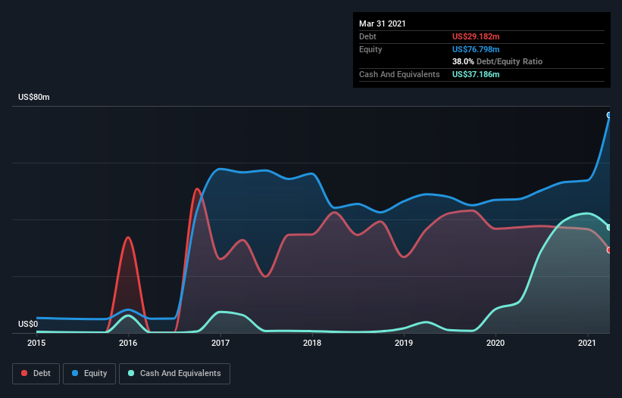Click the 2021 x-axis label
Viewport: 622px width, 398px height.
(x=587, y=343)
